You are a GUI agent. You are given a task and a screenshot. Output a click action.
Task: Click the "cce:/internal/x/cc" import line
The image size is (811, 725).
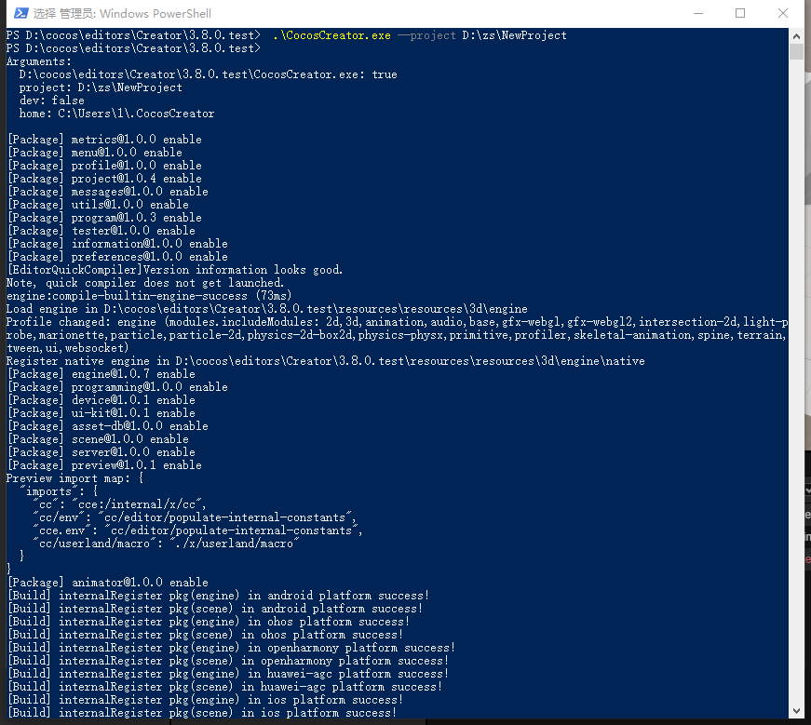[119, 504]
